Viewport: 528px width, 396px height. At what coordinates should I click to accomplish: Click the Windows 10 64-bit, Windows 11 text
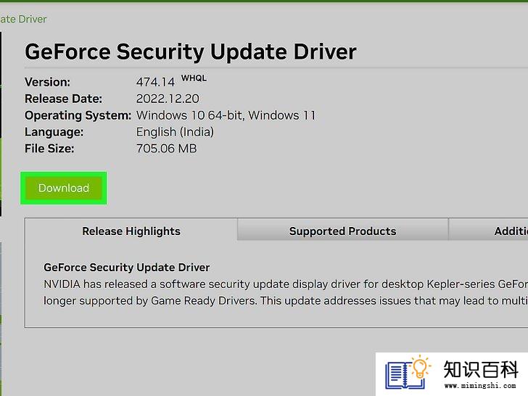(x=226, y=115)
